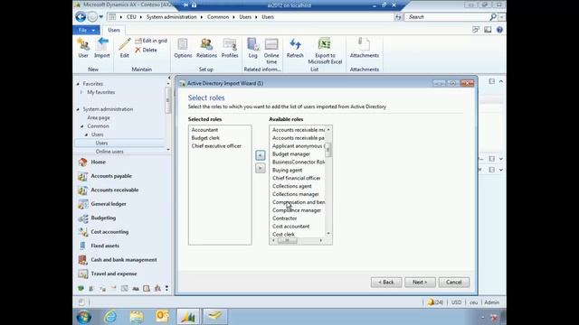The height and width of the screenshot is (325, 579).
Task: Select Buying agent in Available roles
Action: tap(287, 171)
